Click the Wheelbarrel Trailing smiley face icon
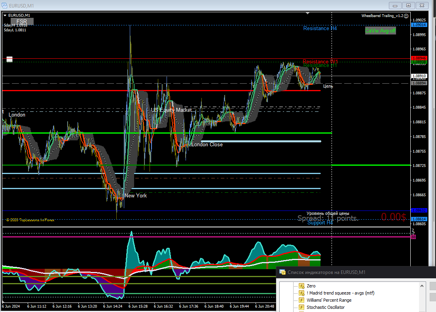The image size is (436, 312). click(x=406, y=16)
